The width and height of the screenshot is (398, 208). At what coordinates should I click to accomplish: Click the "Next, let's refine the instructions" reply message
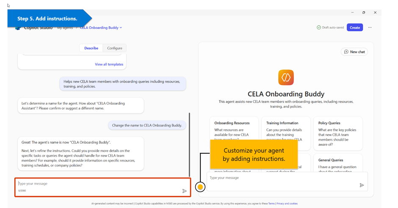point(81,154)
